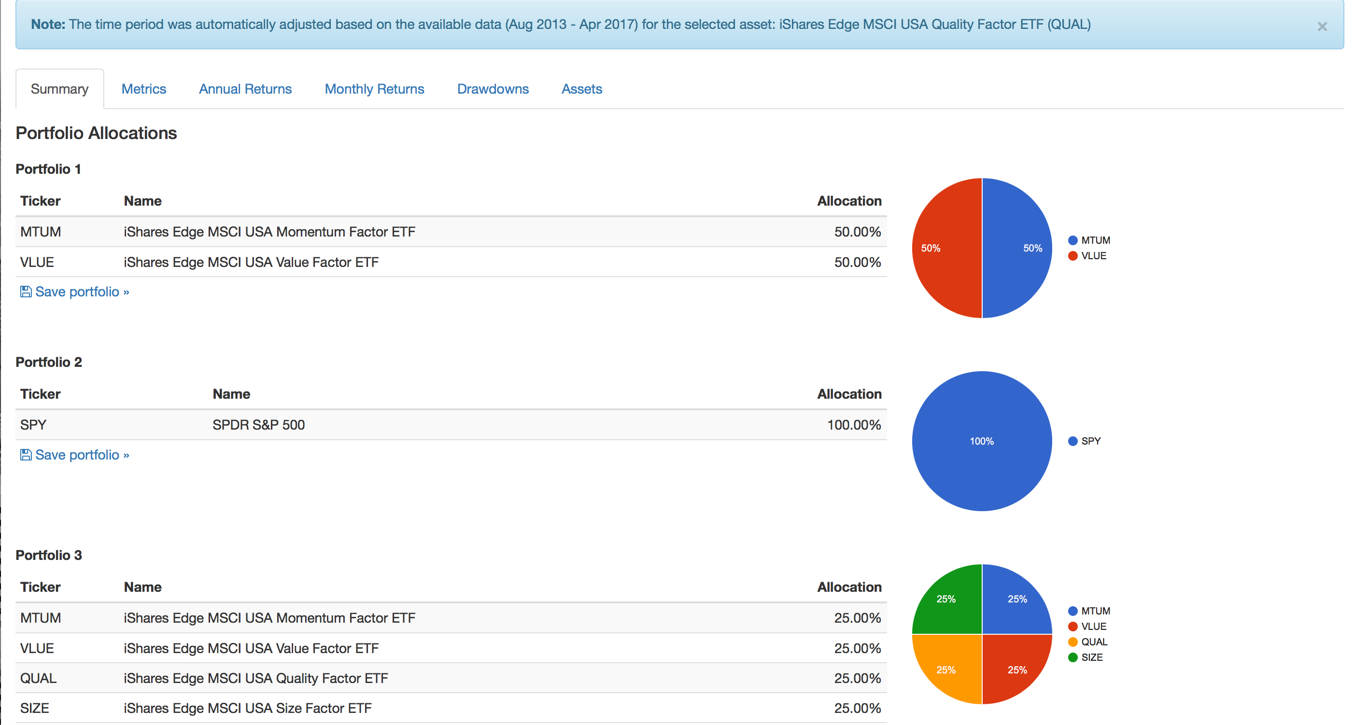Screen dimensions: 1354x725
Task: Click Save portfolio link under Portfolio 2
Action: pos(82,454)
